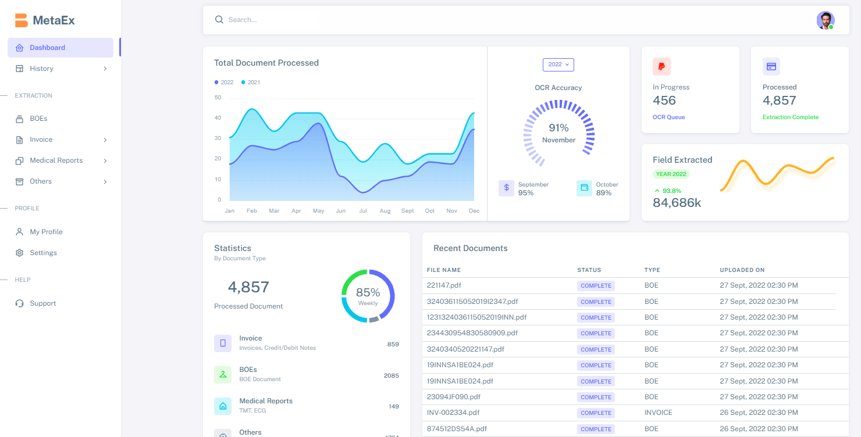The width and height of the screenshot is (861, 437).
Task: Expand the Others submenu chevron
Action: click(x=105, y=182)
